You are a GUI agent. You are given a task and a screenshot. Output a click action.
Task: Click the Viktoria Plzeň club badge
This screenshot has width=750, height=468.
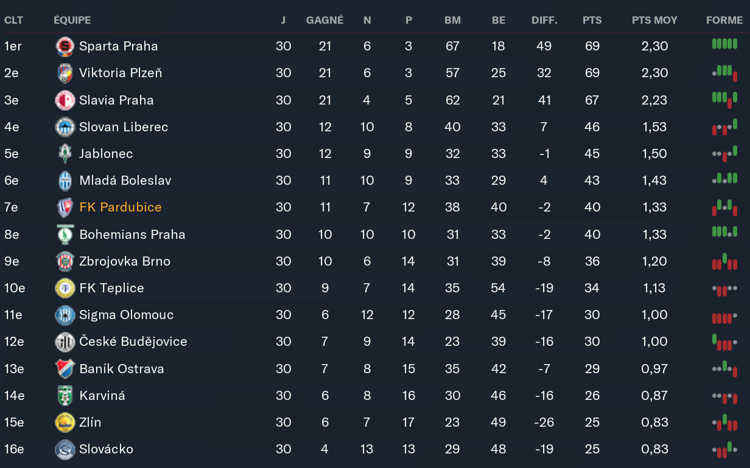tap(65, 73)
